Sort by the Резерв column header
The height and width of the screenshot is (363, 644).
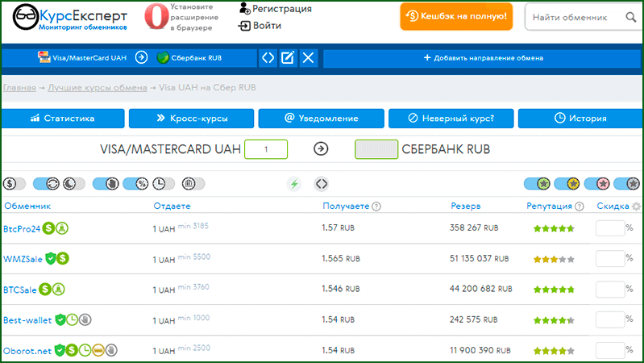click(465, 206)
